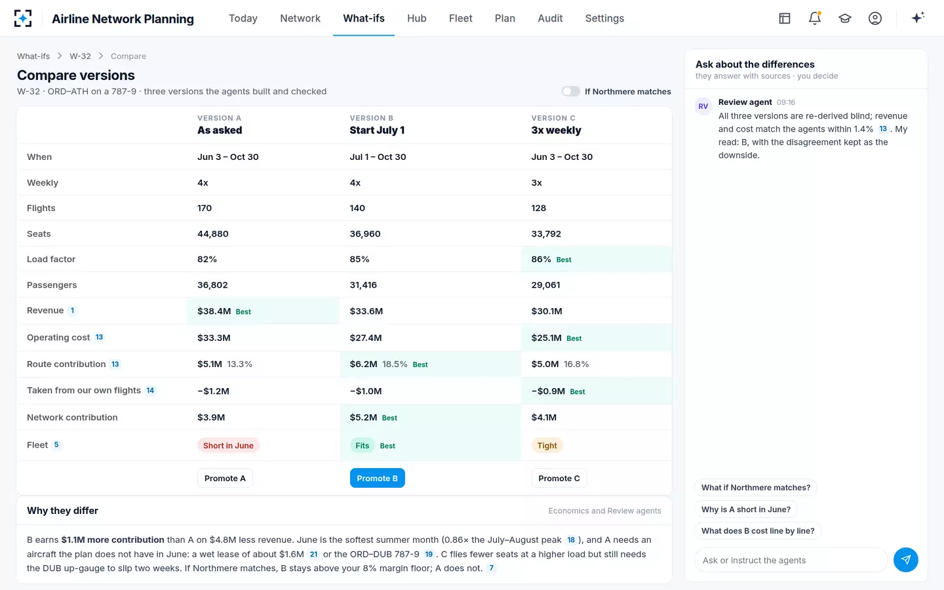Viewport: 944px width, 590px height.
Task: Go to the Plan tab
Action: (505, 18)
